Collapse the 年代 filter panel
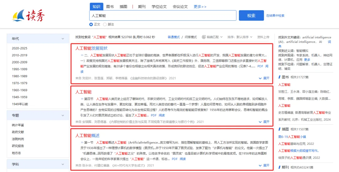 tap(63, 39)
